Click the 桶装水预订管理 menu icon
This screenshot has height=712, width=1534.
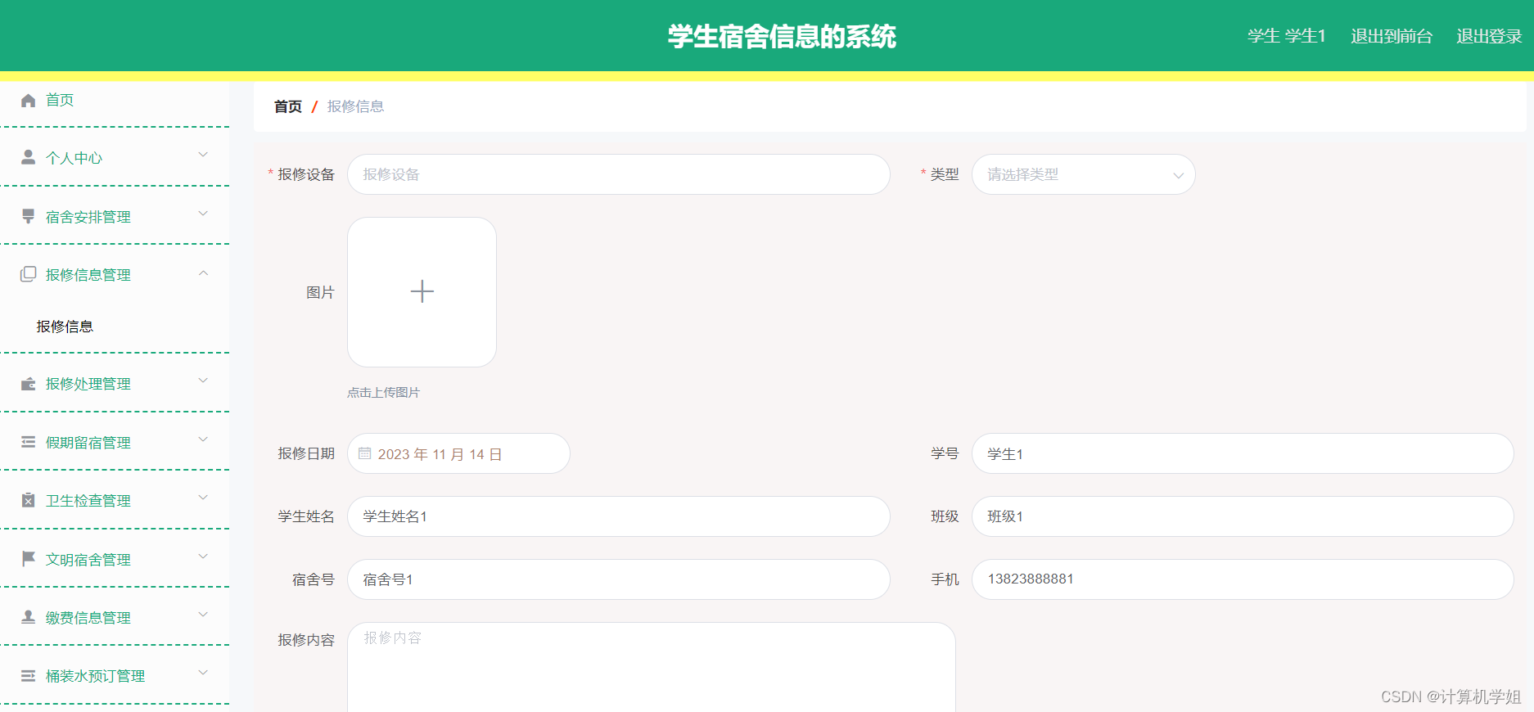point(28,676)
